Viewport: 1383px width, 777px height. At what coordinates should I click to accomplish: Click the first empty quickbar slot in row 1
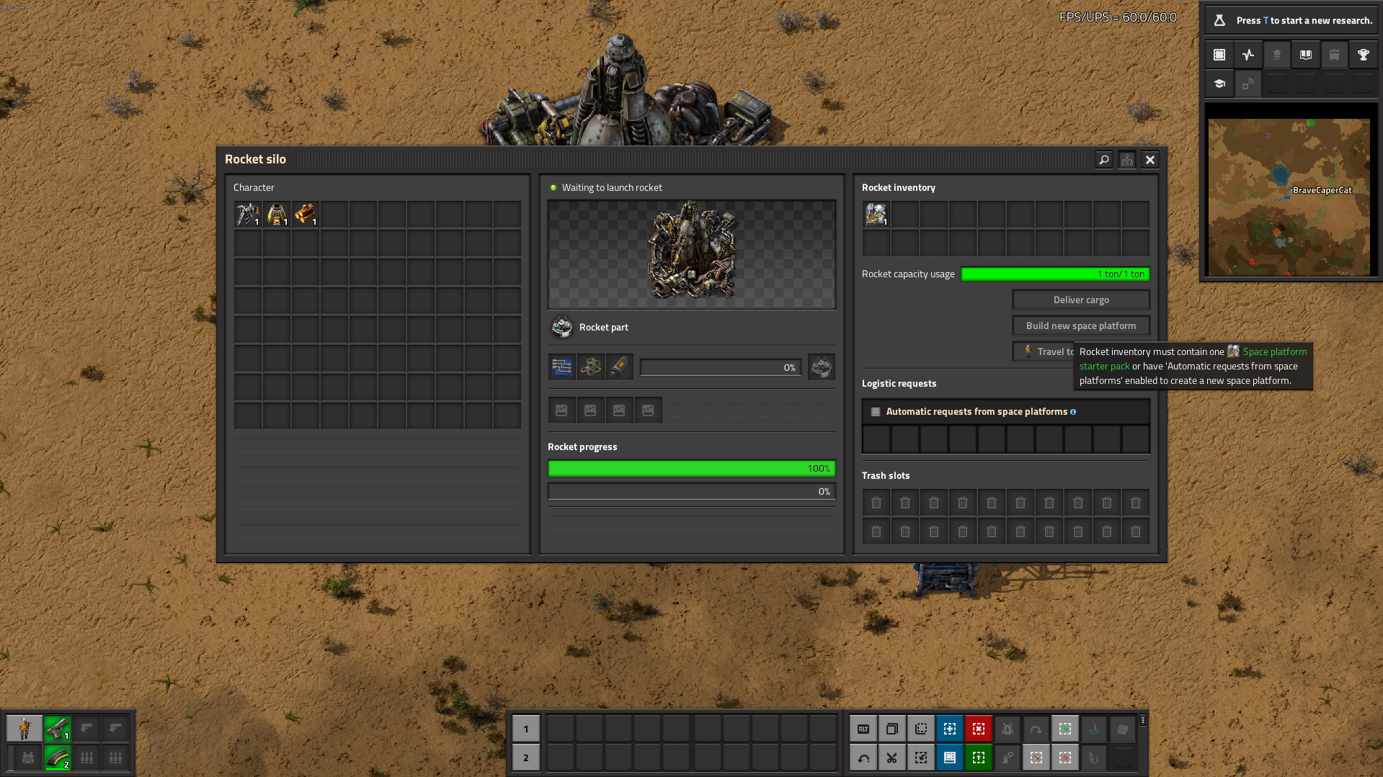561,729
